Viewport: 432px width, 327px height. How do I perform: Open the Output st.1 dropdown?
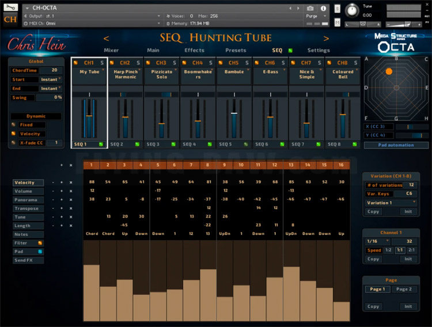[x=92, y=16]
